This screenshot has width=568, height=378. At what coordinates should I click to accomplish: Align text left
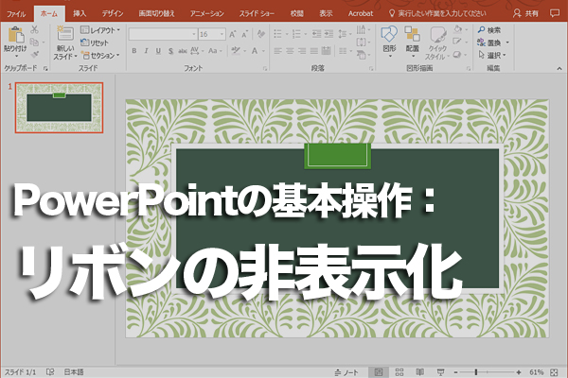[277, 51]
